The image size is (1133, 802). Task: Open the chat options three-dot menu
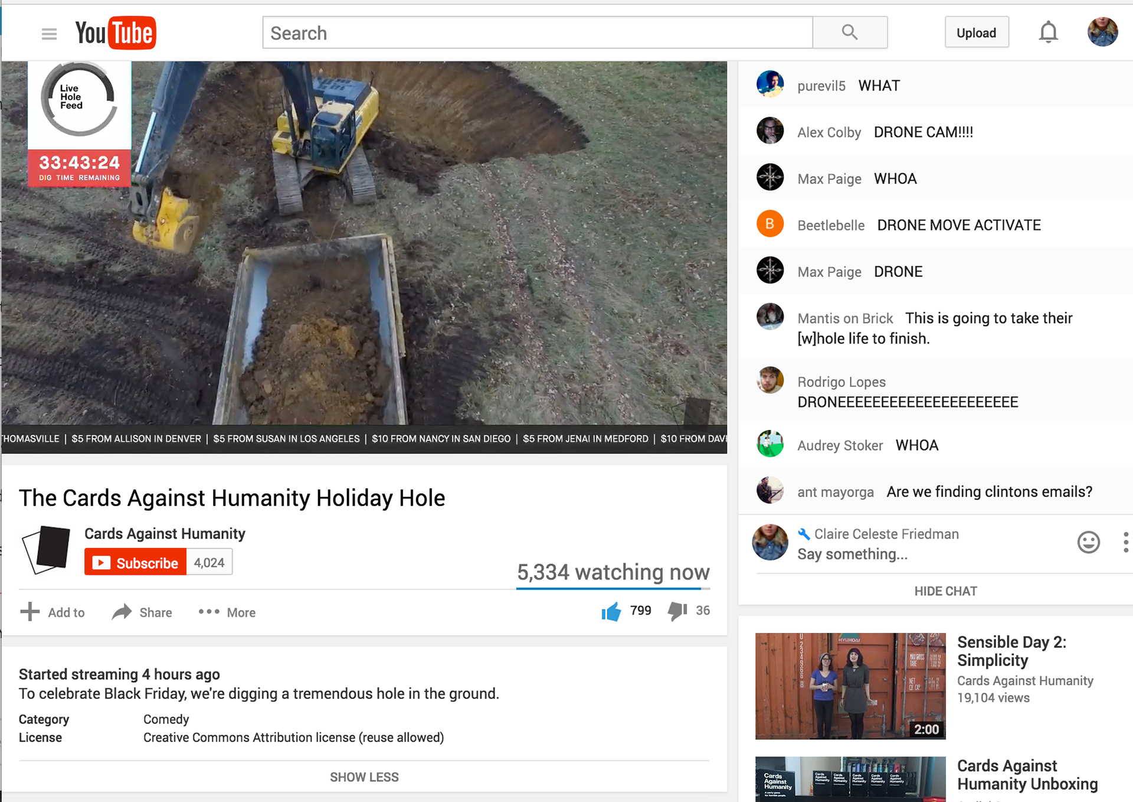point(1126,542)
